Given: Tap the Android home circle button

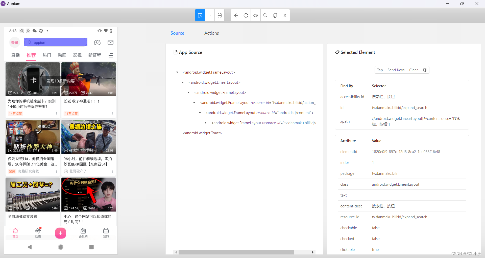Looking at the screenshot, I should click(x=61, y=247).
